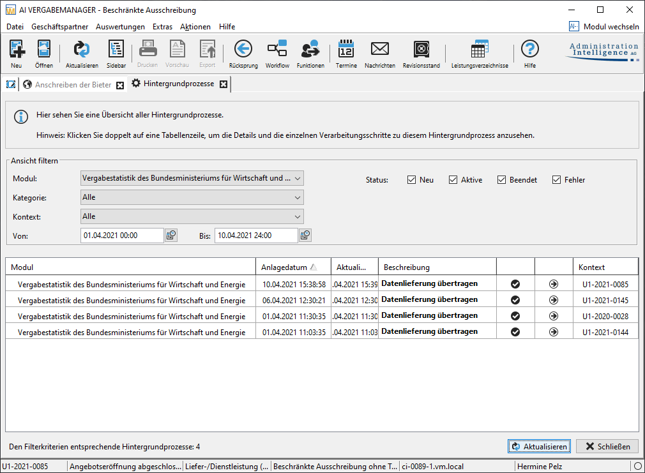Click the Von date input field

click(x=122, y=236)
